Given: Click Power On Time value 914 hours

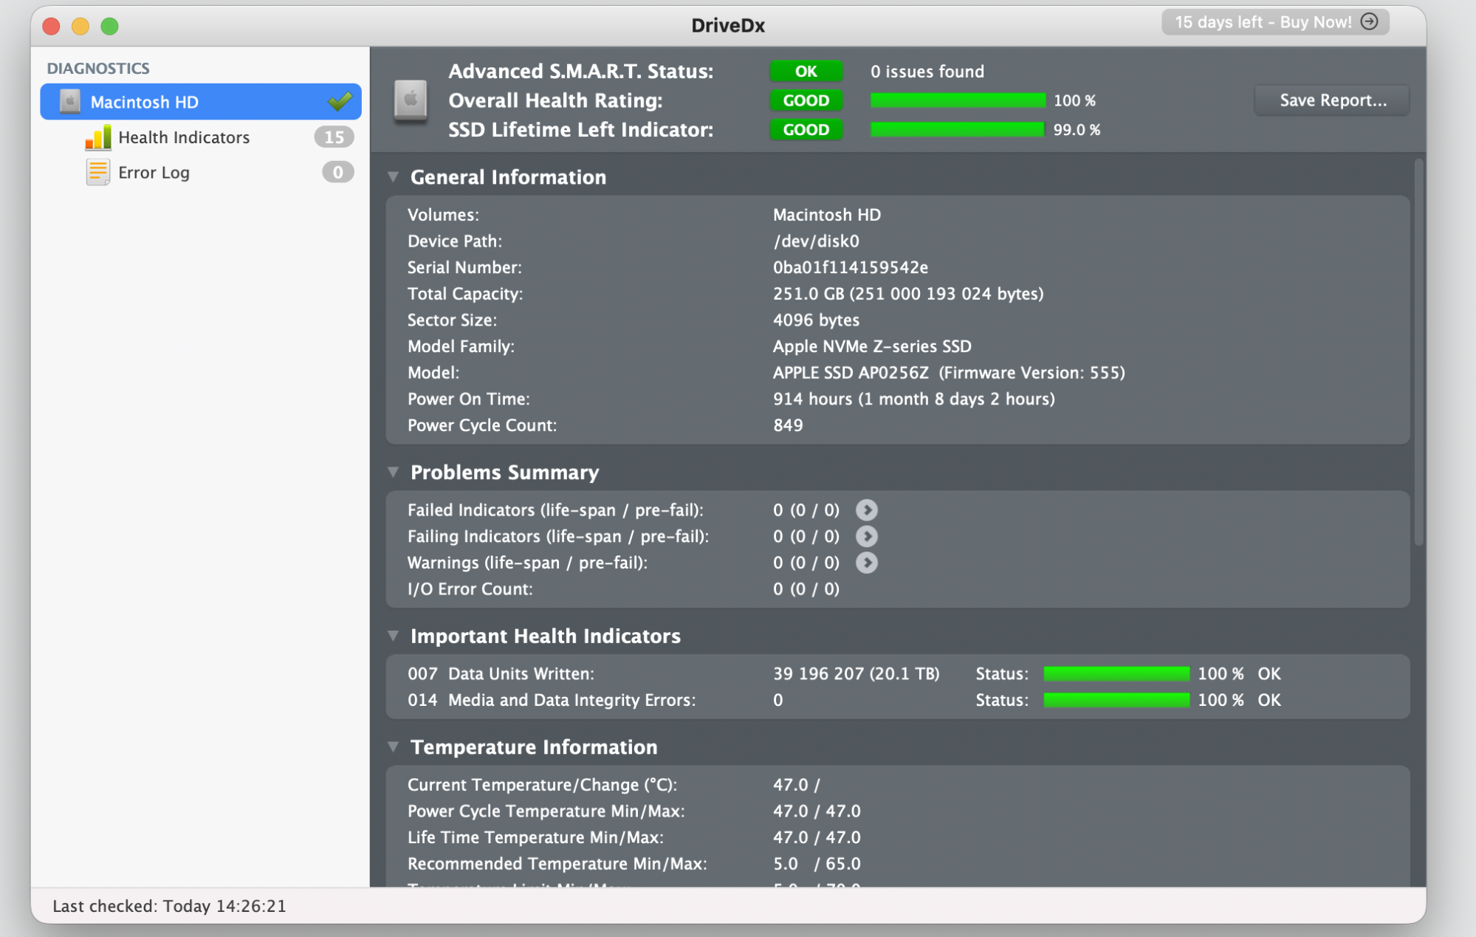Looking at the screenshot, I should point(913,399).
